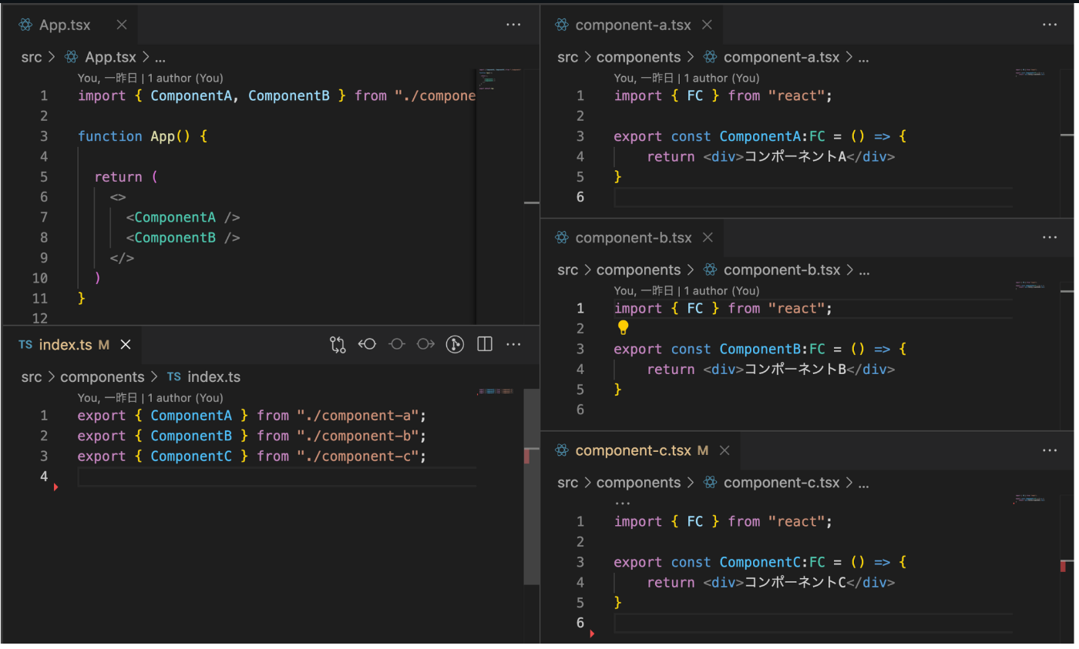Open changes compare icon in index.ts toolbar
The width and height of the screenshot is (1079, 649).
point(338,344)
